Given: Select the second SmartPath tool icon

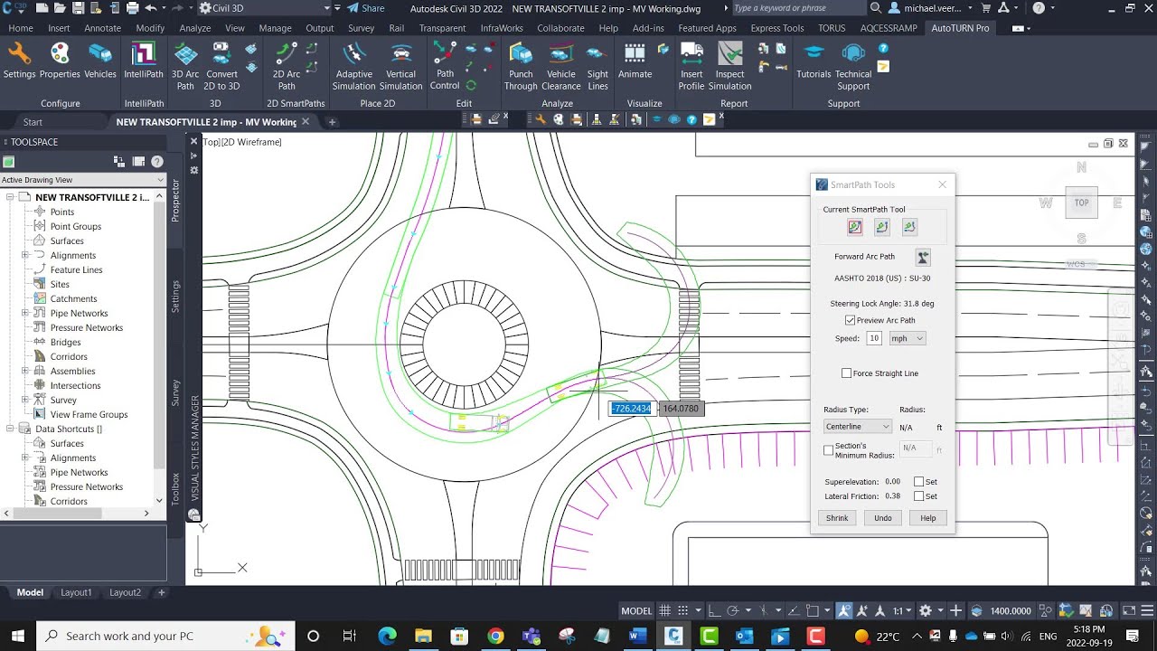Looking at the screenshot, I should (882, 227).
